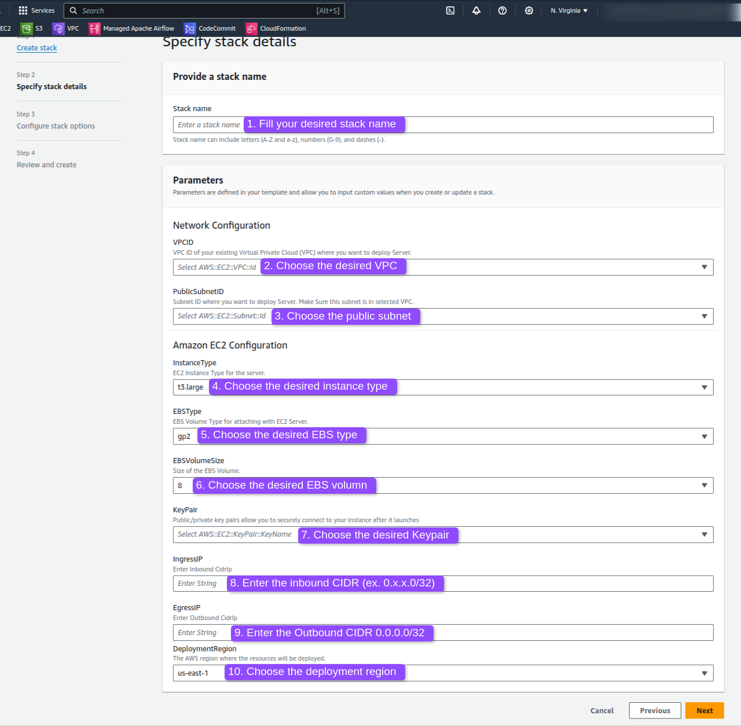Click the IngressIP input field
Viewport: 741px width, 726px height.
pos(443,584)
